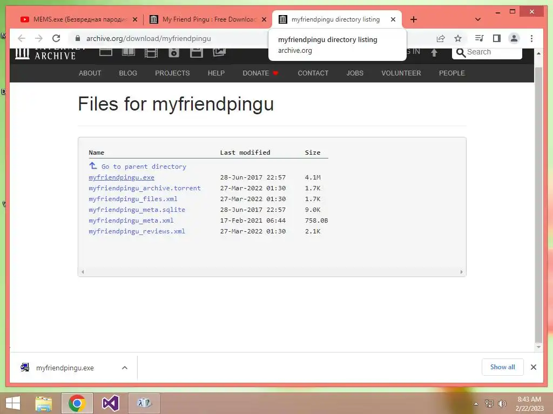Bookmark this tab with the star

(x=458, y=38)
